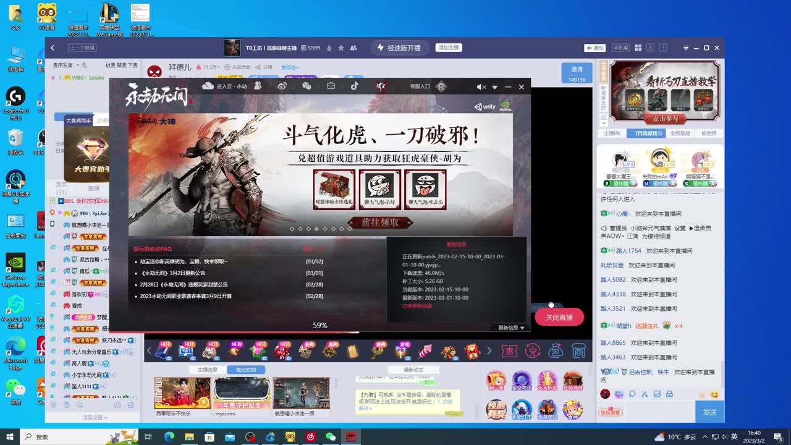Open the 百事可乐不快乐 thumbnail
The image size is (791, 445).
182,393
